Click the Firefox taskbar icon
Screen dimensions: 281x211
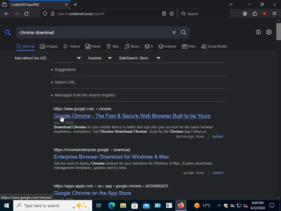181,206
